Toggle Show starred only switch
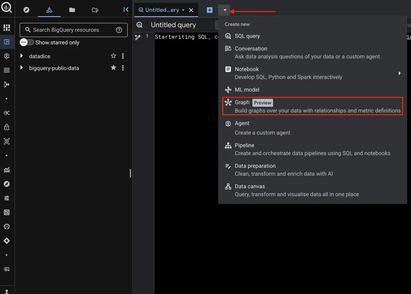 pos(27,42)
